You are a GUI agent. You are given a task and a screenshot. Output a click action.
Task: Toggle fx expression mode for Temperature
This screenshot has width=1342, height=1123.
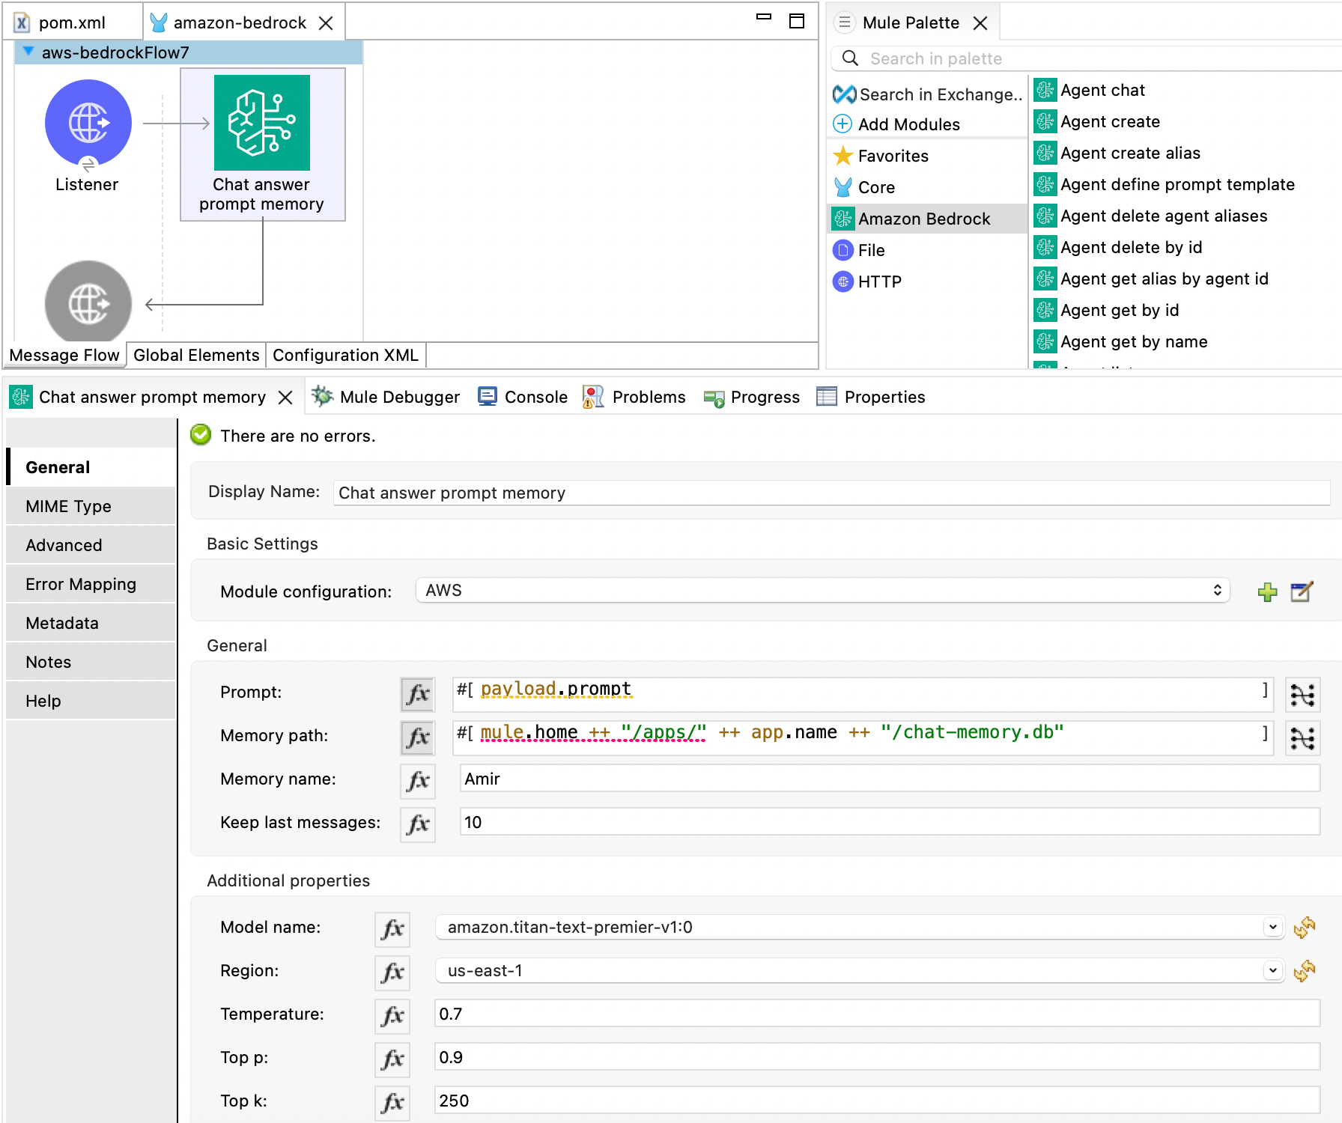(392, 1017)
